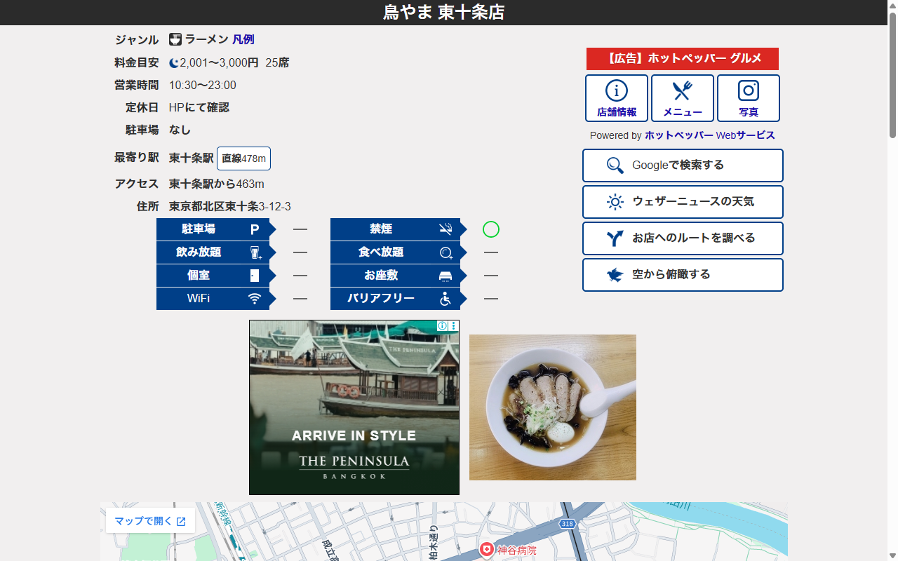This screenshot has width=898, height=561.
Task: Open ウェザーニュースの天気 button
Action: (683, 202)
